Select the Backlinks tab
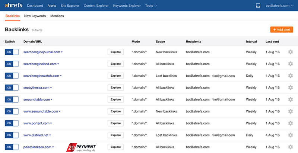 pos(13,16)
